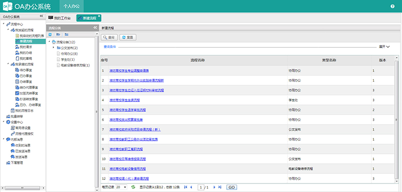402x192 pixels.
Task: Click the OA办公系统 logo icon
Action: point(8,7)
